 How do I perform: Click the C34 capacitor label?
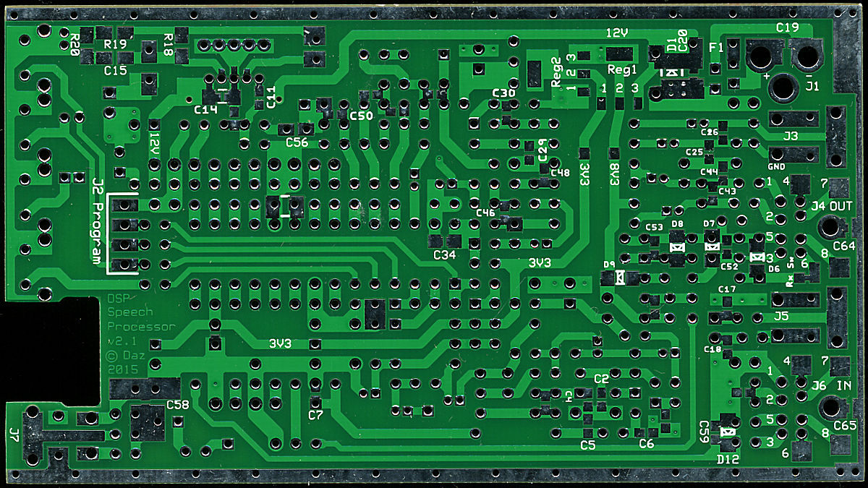point(445,255)
